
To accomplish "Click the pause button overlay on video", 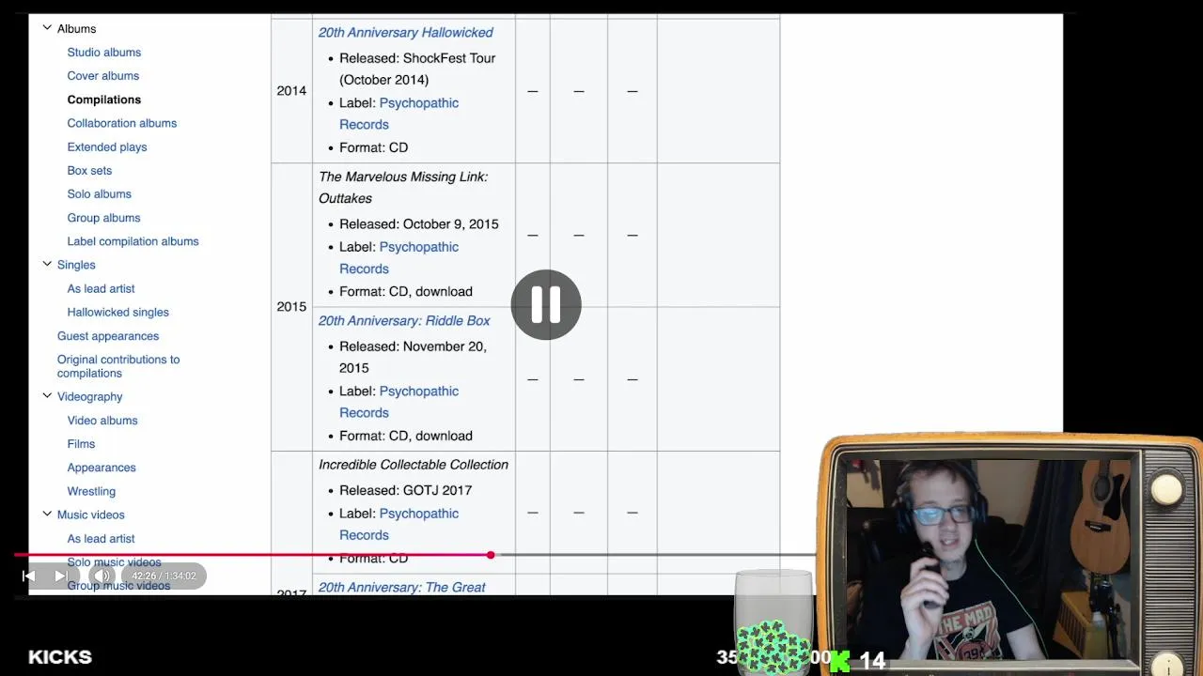I will pyautogui.click(x=546, y=304).
